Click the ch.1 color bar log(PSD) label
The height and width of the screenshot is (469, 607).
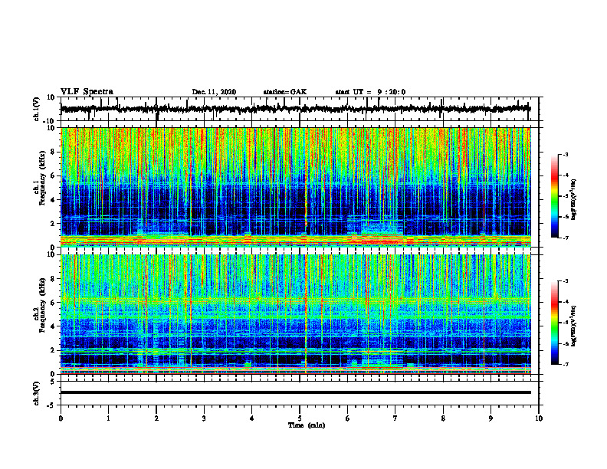coord(574,200)
